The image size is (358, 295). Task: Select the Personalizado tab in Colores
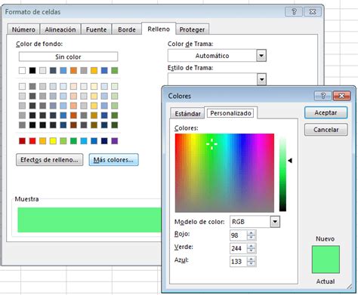[x=230, y=113]
